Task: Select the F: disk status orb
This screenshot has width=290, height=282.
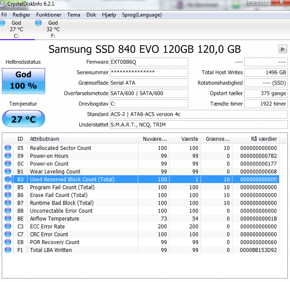Action: point(38,23)
